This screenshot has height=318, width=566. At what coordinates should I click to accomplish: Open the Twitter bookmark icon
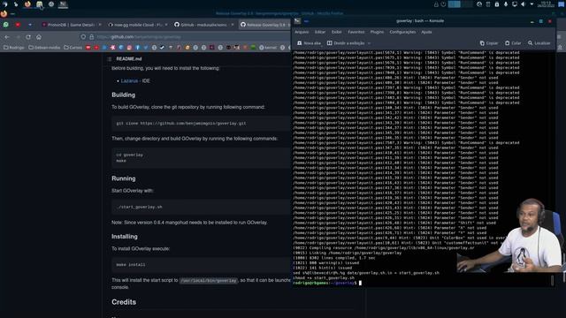coord(146,47)
